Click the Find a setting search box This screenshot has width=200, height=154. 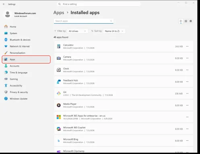[x=99, y=4]
